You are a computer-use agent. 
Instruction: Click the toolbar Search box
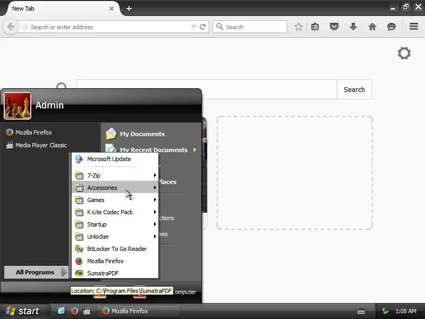250,27
